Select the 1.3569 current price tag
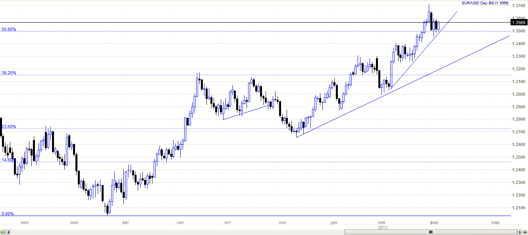528x235 pixels. pyautogui.click(x=519, y=23)
